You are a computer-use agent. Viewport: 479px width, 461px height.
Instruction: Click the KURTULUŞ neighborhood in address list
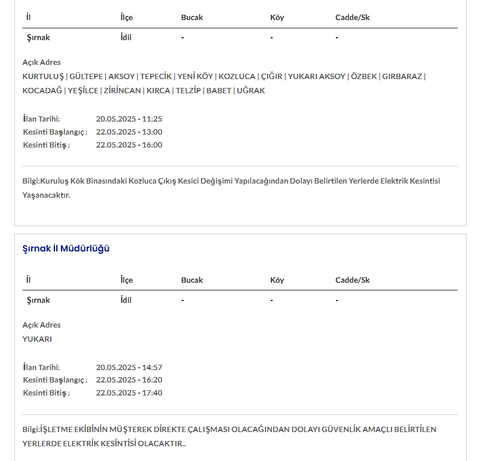tap(44, 76)
